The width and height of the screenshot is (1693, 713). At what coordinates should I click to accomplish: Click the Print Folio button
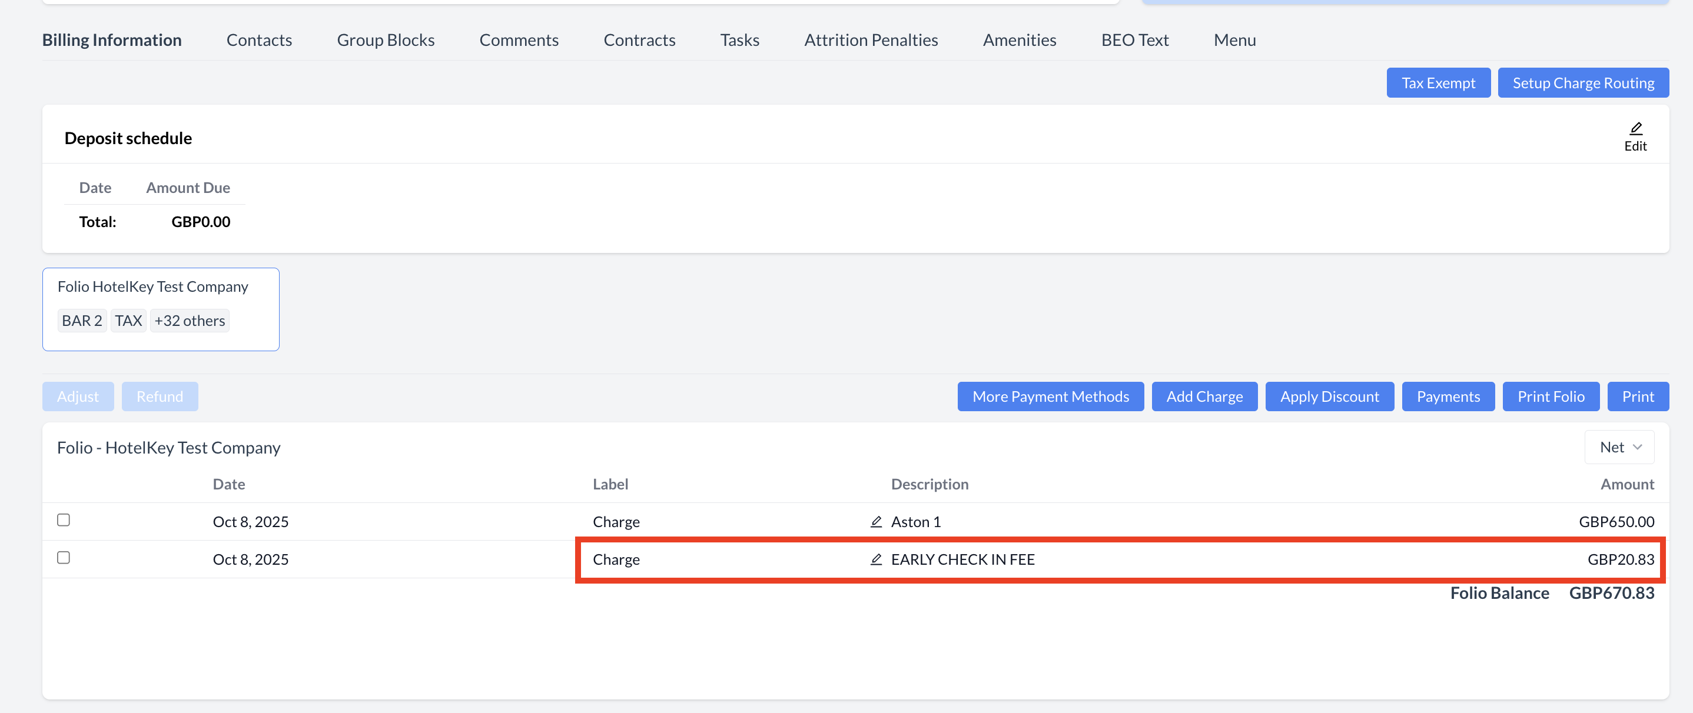coord(1551,397)
